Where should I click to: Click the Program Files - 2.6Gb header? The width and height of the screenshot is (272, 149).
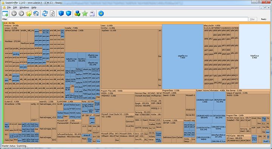click(248, 115)
